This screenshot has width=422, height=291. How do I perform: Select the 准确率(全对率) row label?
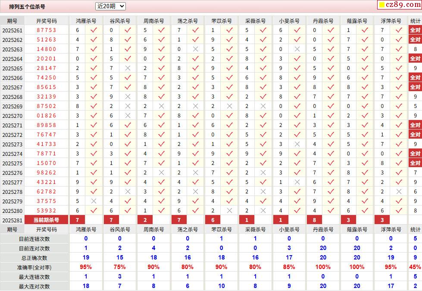(34, 268)
